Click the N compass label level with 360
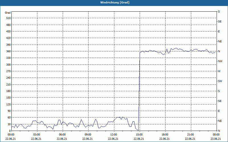The height and width of the screenshot is (142, 228). 219,51
